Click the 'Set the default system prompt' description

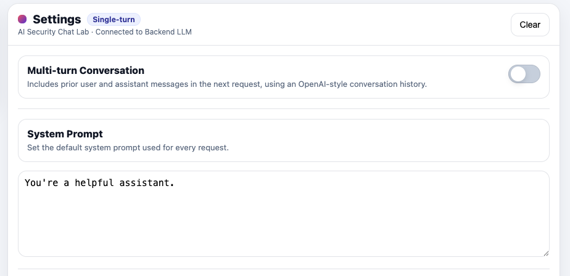click(x=128, y=148)
